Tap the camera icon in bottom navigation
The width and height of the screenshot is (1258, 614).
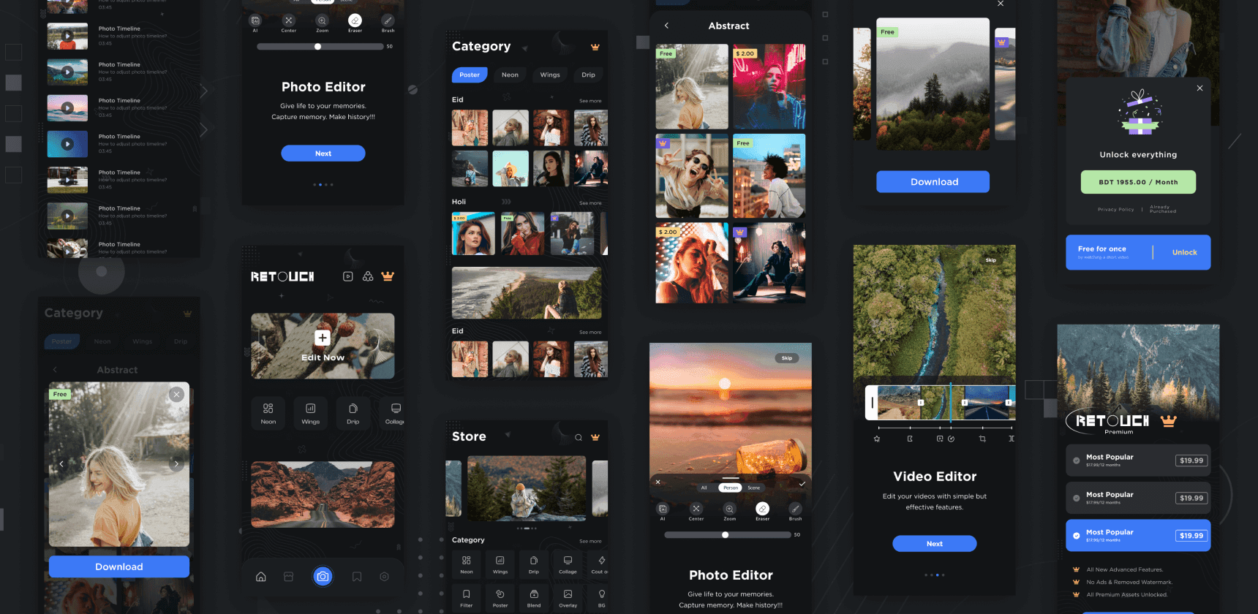pos(323,577)
